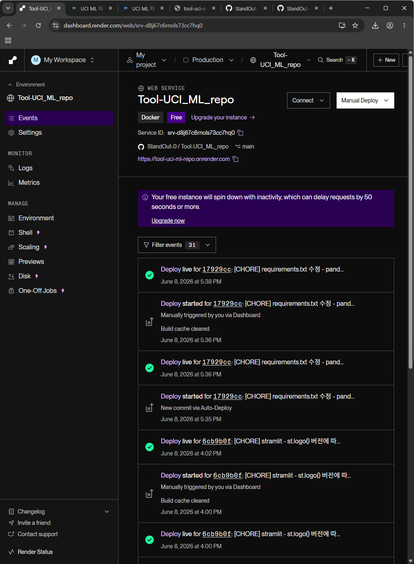The image size is (414, 564).
Task: Reload the page in browser
Action: [x=38, y=25]
